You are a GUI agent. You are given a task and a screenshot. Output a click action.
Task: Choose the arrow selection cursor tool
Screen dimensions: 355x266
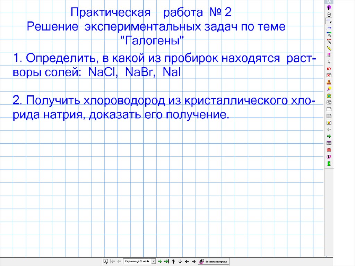329,61
